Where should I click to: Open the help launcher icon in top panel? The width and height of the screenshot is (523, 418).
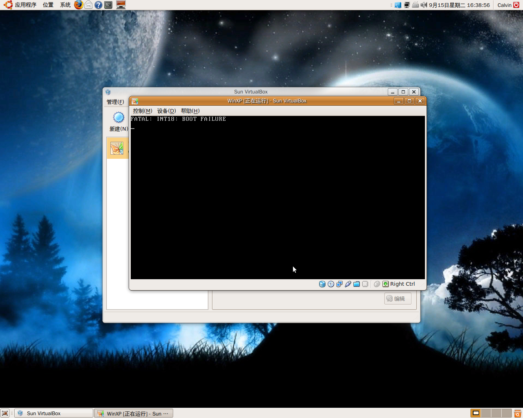click(98, 5)
